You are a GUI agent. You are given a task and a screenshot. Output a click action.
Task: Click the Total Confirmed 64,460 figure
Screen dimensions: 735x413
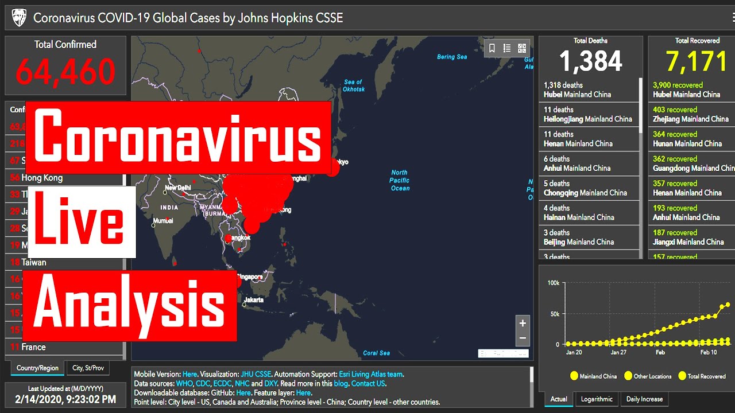tap(65, 72)
